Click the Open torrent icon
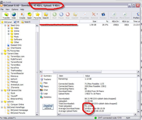The image size is (142, 120). click(29, 15)
